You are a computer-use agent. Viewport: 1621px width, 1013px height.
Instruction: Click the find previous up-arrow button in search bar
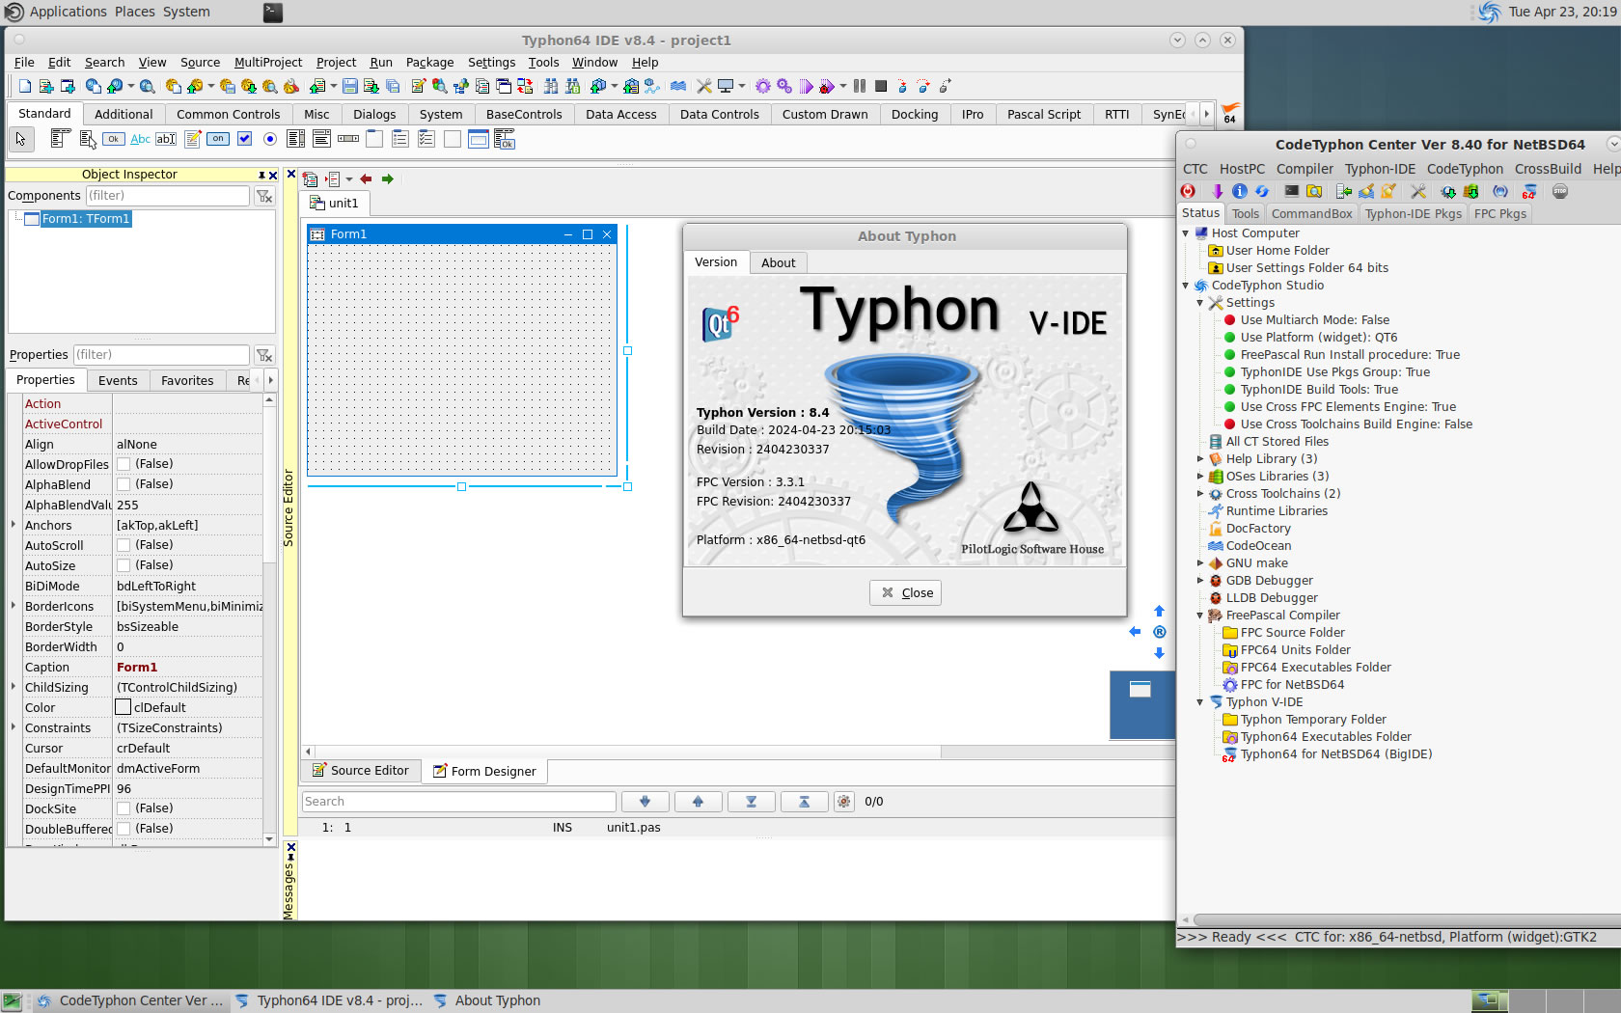pyautogui.click(x=699, y=802)
